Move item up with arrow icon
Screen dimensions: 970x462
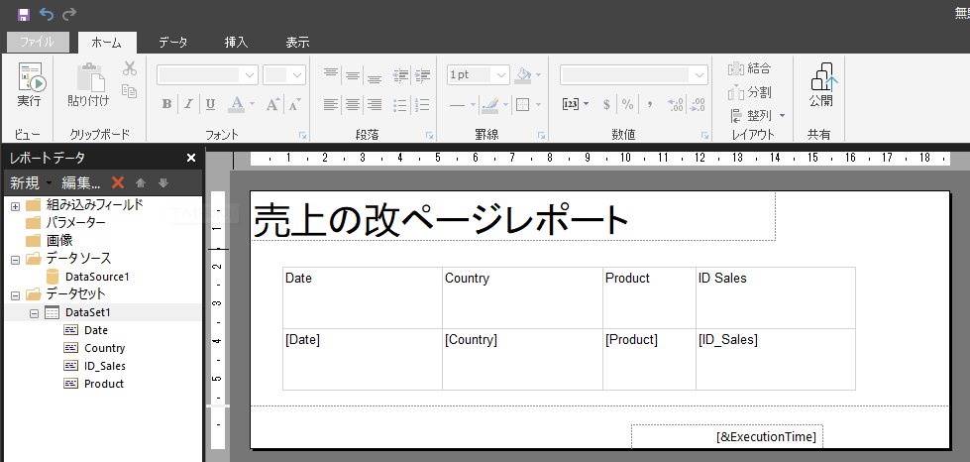pos(141,182)
